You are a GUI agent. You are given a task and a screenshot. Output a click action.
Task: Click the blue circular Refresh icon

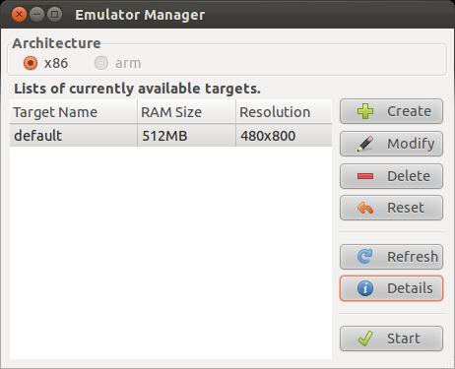365,257
